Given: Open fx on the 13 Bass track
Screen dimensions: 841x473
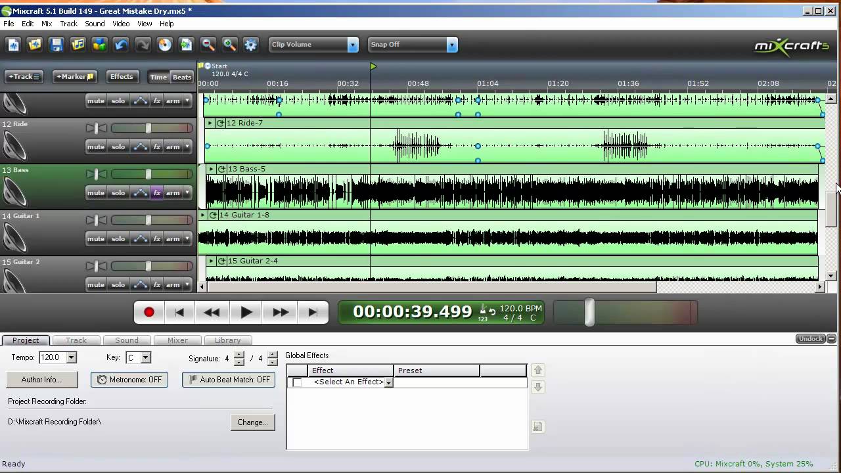Looking at the screenshot, I should [x=157, y=193].
